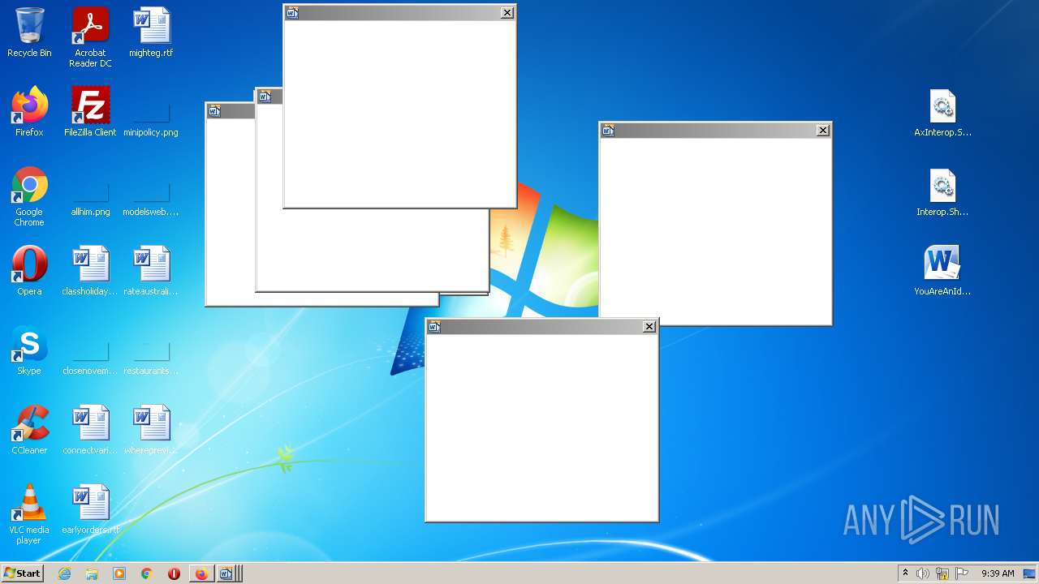Viewport: 1039px width, 584px height.
Task: Close the blank window at the bottom center
Action: click(649, 326)
